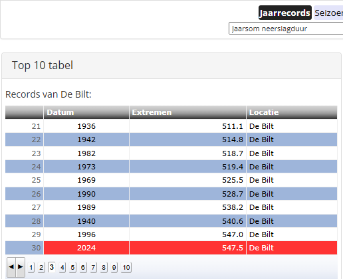Jump to page 10 of records
This screenshot has height=279, width=343.
tap(126, 268)
